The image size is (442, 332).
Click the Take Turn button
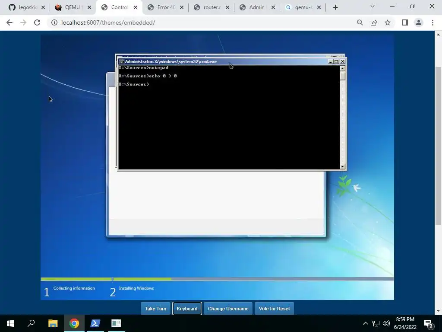point(155,309)
